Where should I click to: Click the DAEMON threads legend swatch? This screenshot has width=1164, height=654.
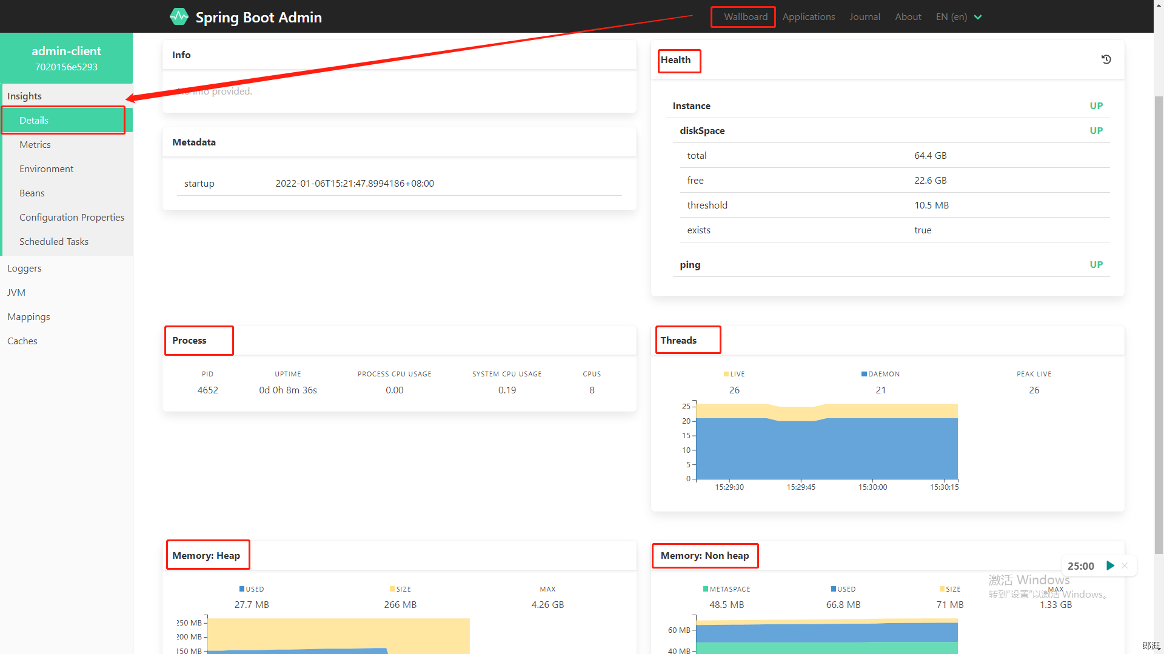(864, 374)
